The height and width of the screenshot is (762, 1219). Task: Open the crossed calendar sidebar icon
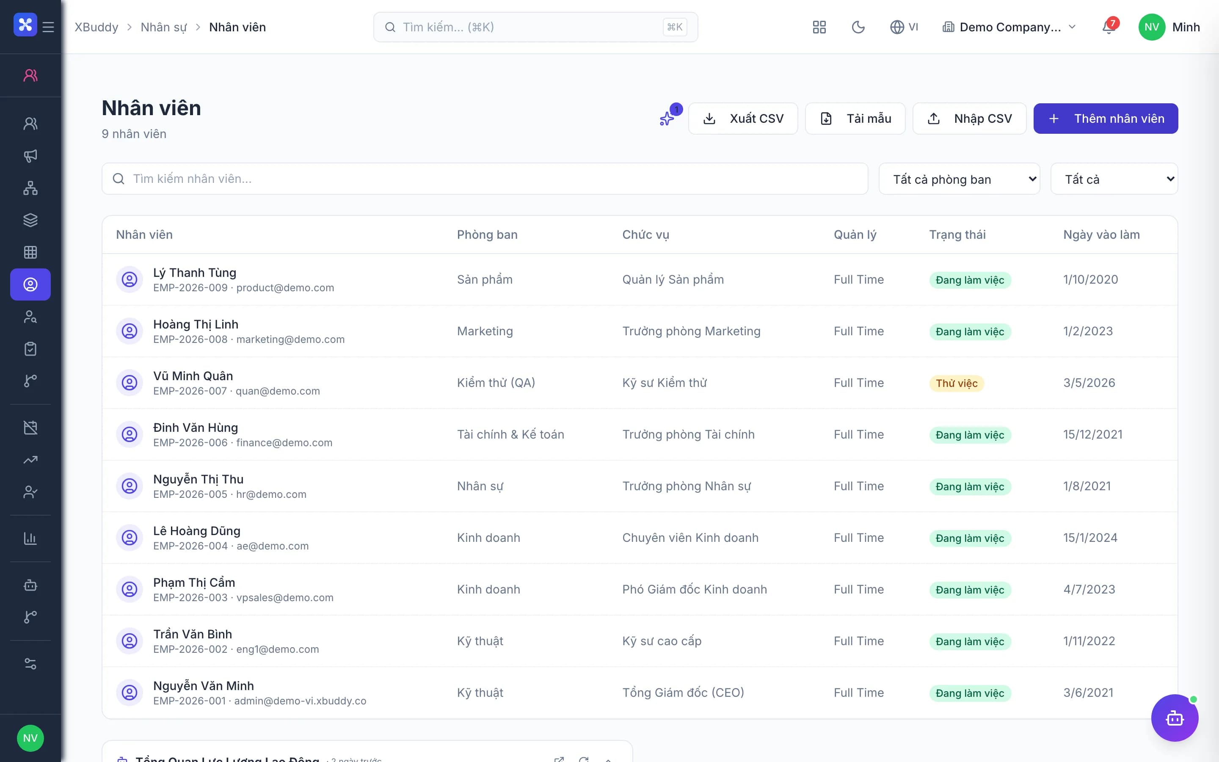pos(30,428)
